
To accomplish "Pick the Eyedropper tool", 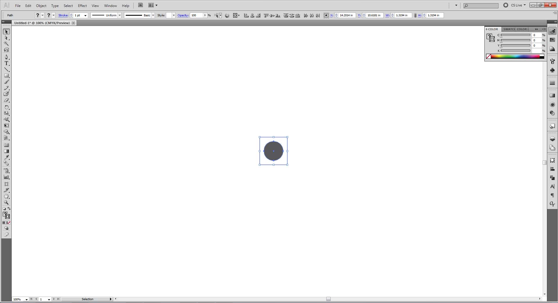I will click(6, 157).
